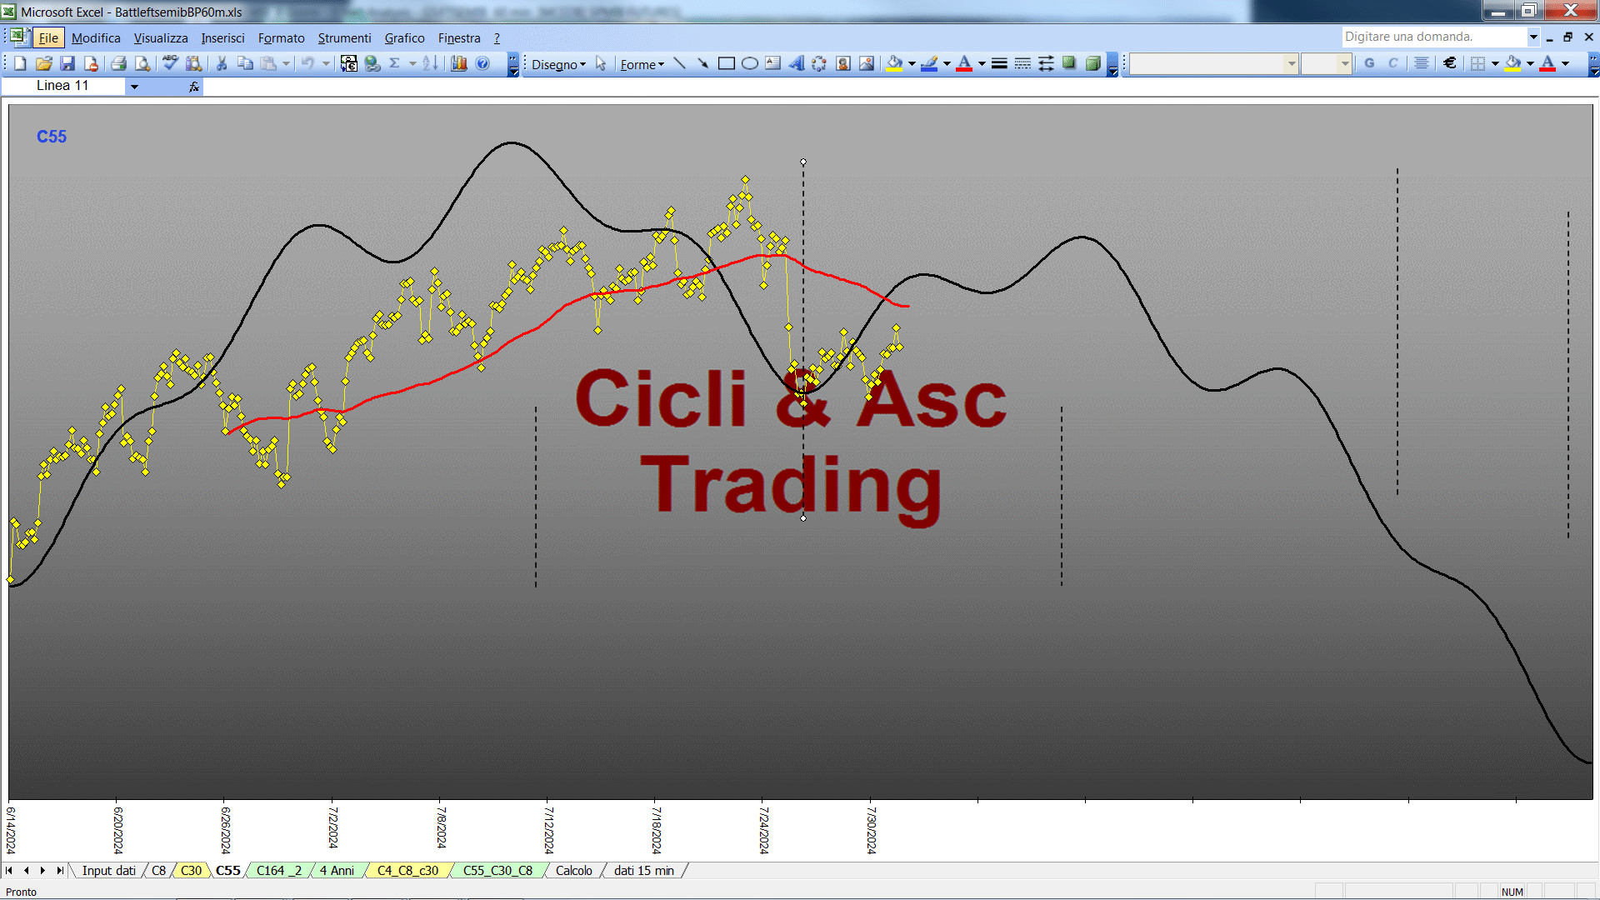Screen dimensions: 1600x900
Task: Open the Chart Wizard icon
Action: click(459, 64)
